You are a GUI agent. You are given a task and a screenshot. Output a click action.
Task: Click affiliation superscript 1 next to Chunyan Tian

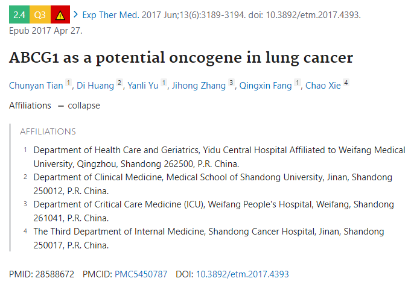(x=68, y=83)
